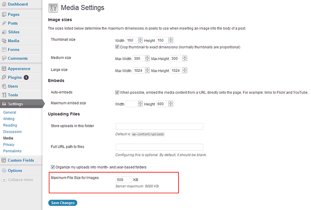311x210 pixels.
Task: Click the Maximum File Size input field
Action: [x=124, y=180]
